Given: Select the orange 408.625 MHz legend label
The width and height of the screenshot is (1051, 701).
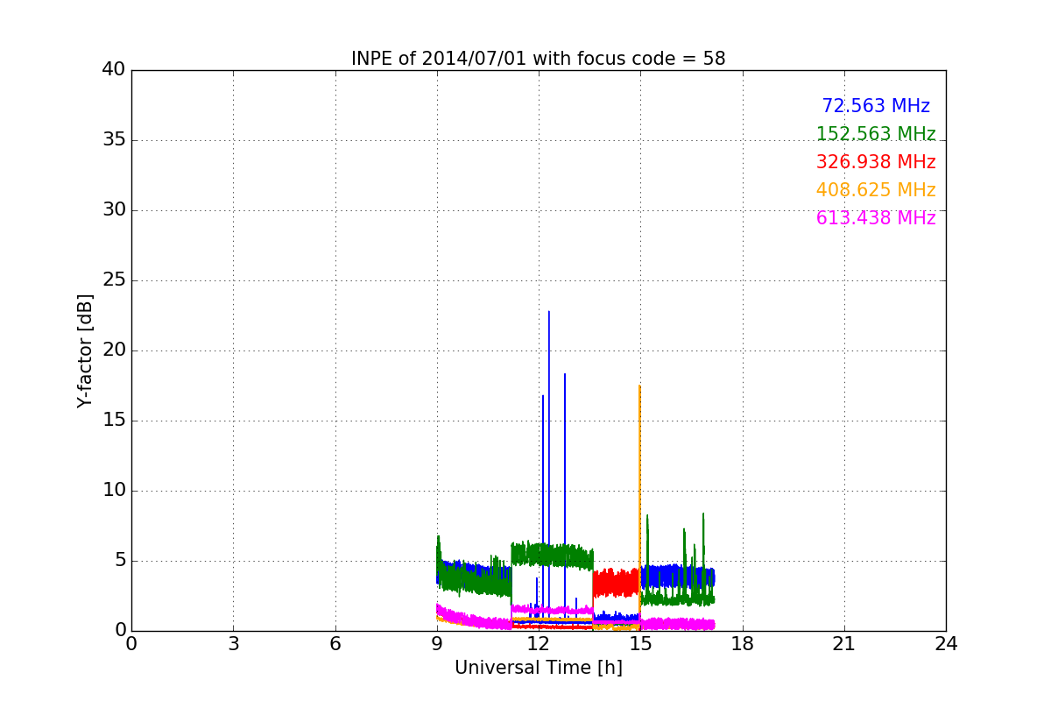Looking at the screenshot, I should click(x=876, y=190).
